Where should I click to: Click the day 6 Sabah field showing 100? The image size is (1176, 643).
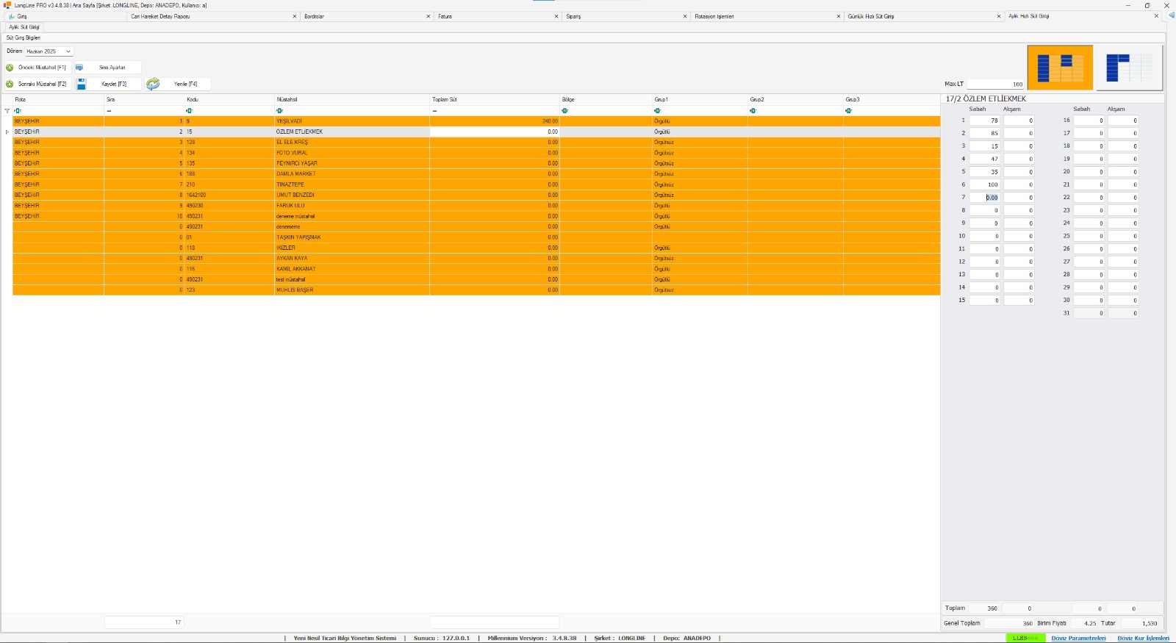(984, 184)
